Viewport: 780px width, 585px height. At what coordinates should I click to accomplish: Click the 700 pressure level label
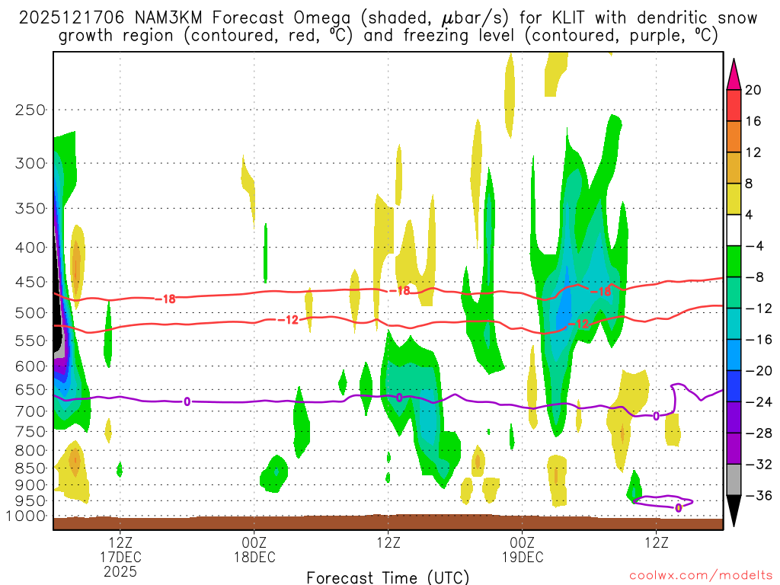pyautogui.click(x=30, y=411)
